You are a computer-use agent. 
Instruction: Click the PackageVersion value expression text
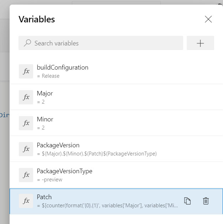point(97,154)
